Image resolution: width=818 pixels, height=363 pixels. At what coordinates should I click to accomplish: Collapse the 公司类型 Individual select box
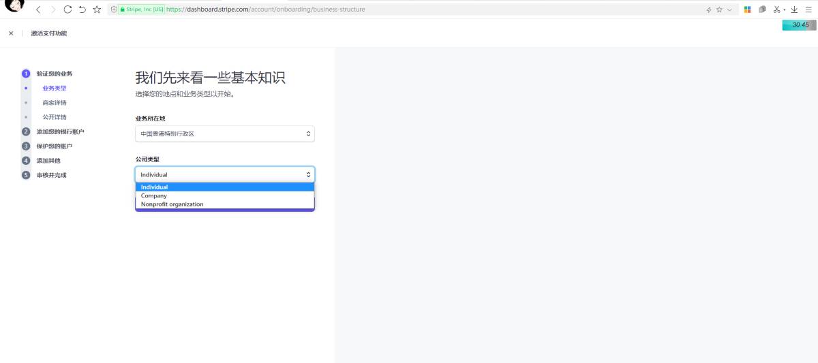coord(225,174)
